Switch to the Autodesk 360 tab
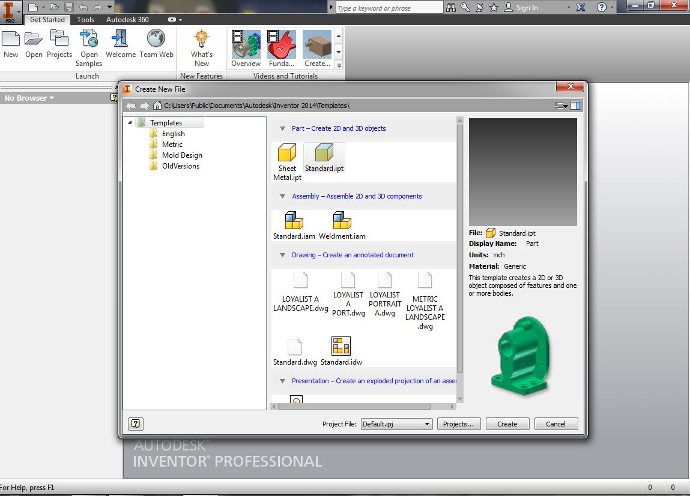This screenshot has height=496, width=690. tap(127, 19)
